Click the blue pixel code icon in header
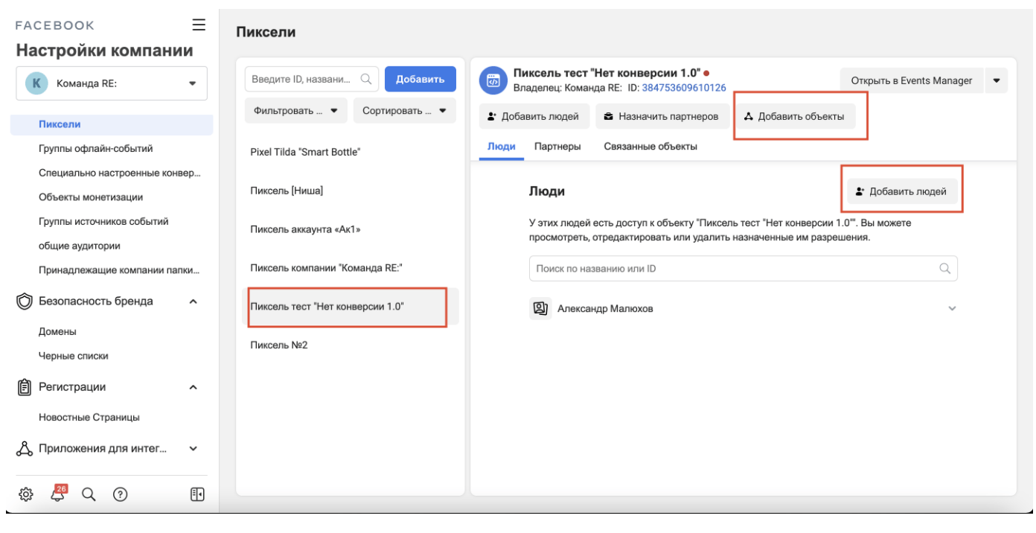 tap(492, 80)
